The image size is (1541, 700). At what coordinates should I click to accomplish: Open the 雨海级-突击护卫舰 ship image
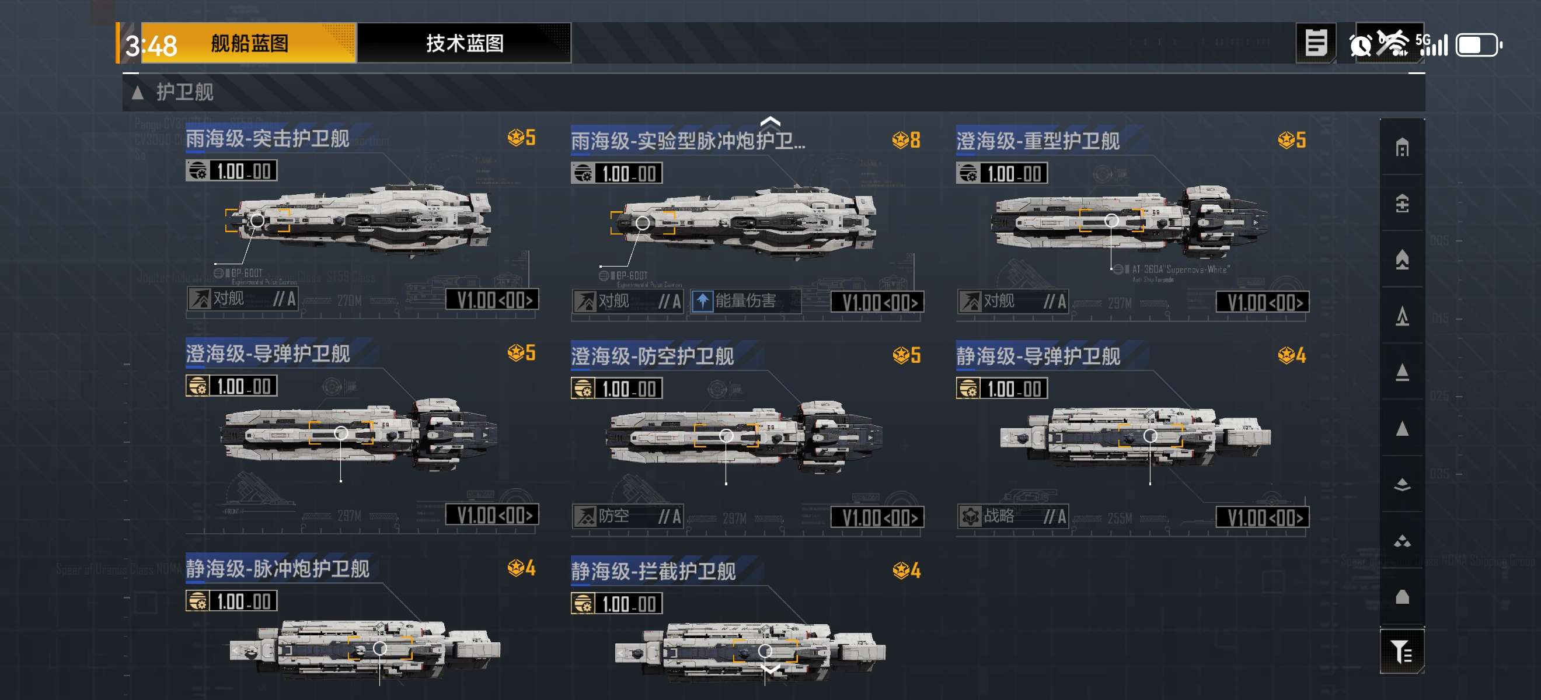tap(359, 221)
